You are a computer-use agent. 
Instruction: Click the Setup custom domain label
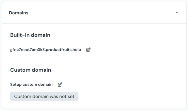tap(31, 85)
